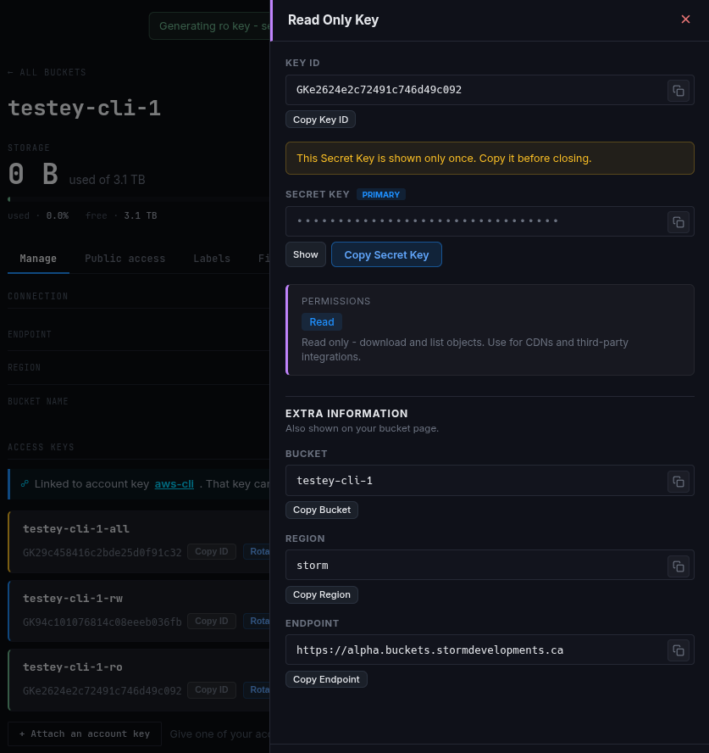Click the key ID GK29c458416c2bde25d0f91c32 text
Image resolution: width=709 pixels, height=753 pixels.
[102, 552]
